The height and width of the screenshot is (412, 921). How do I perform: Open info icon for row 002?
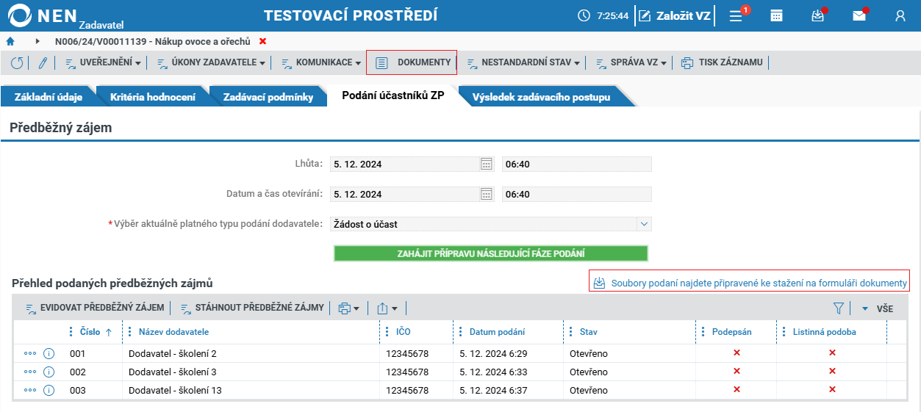(x=49, y=372)
